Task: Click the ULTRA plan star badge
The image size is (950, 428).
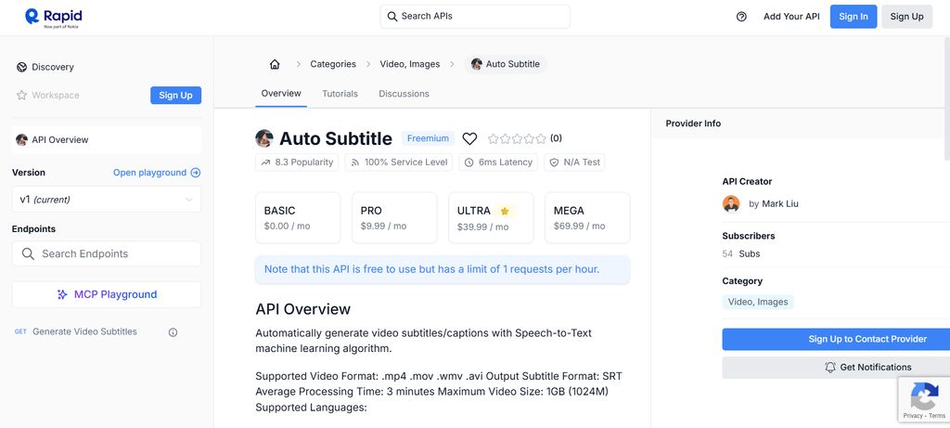Action: [x=505, y=211]
